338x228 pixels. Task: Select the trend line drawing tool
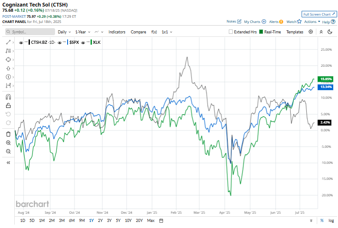coord(8,42)
